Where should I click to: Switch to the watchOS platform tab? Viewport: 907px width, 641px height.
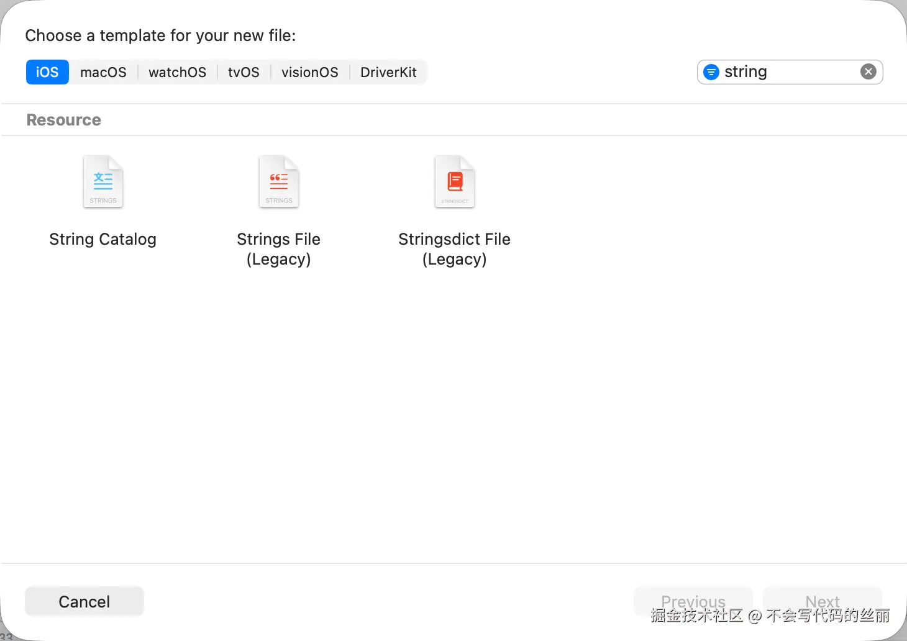click(x=177, y=72)
